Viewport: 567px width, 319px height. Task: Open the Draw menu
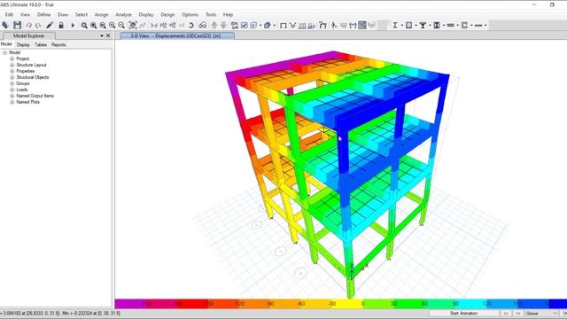pyautogui.click(x=63, y=14)
